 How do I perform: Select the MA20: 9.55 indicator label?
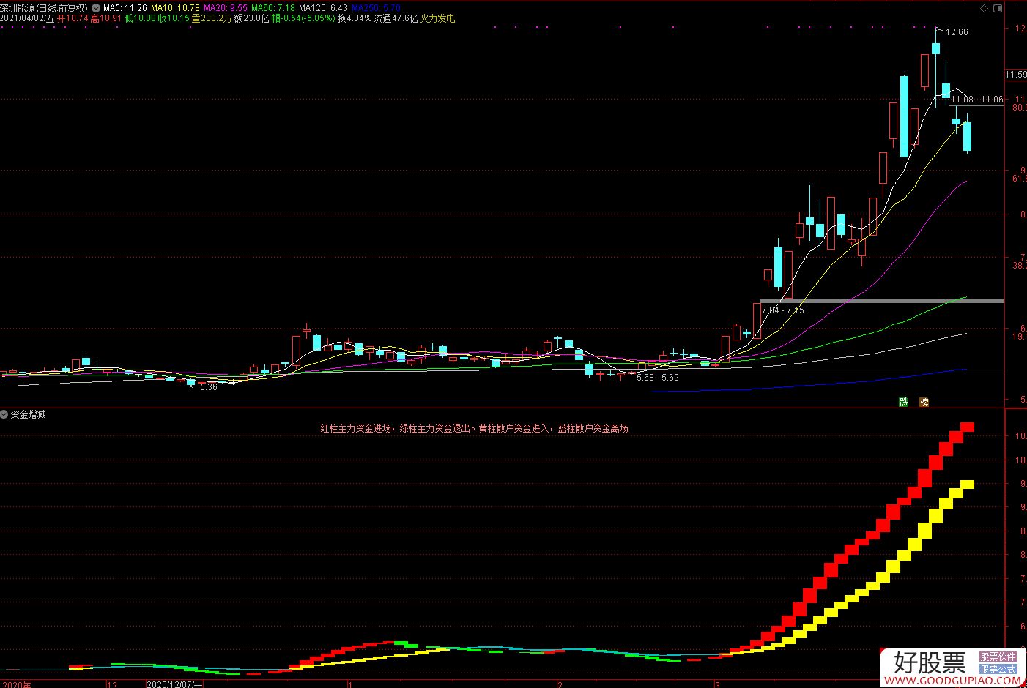[x=226, y=8]
